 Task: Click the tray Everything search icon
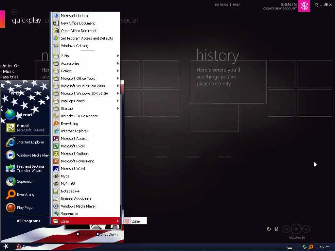pyautogui.click(x=311, y=247)
